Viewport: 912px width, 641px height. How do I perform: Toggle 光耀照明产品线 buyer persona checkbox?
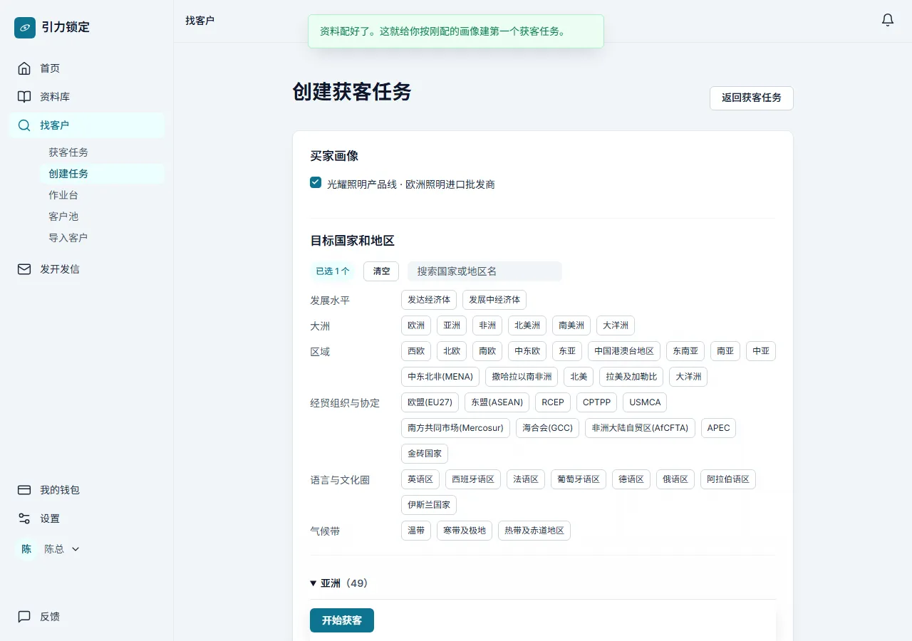click(x=316, y=183)
